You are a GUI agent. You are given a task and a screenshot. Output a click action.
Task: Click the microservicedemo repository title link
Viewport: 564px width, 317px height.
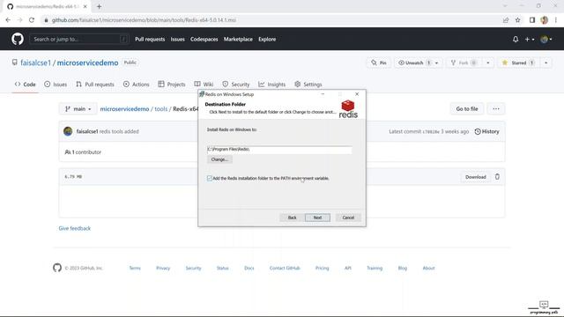click(87, 63)
